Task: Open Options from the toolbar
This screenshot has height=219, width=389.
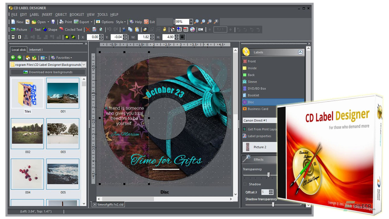Action: [105, 22]
